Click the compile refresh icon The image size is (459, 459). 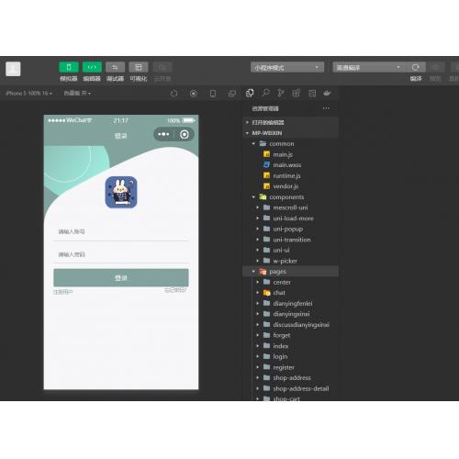click(415, 67)
